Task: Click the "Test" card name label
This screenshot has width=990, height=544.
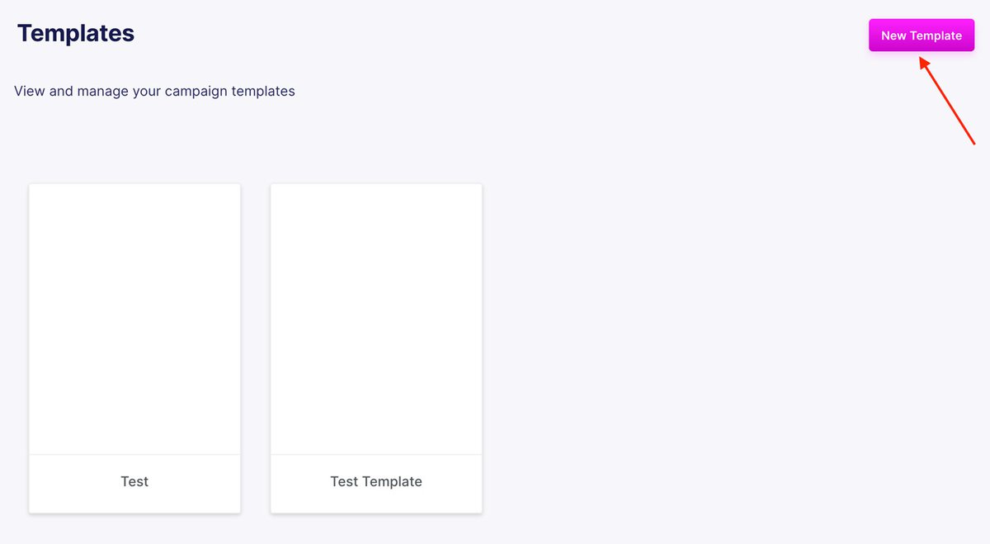Action: (134, 481)
